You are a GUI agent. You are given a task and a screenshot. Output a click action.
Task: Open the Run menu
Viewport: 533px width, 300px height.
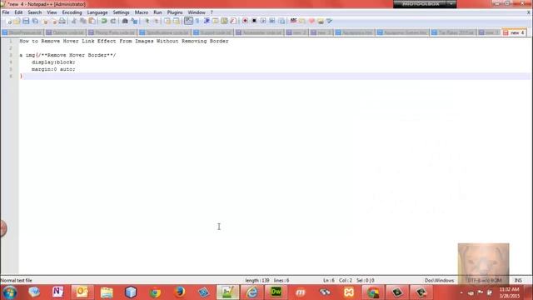coord(157,12)
